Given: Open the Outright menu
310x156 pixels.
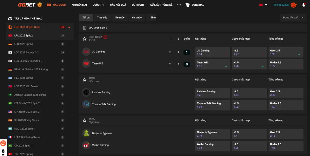Looking at the screenshot, I should coord(138,5).
